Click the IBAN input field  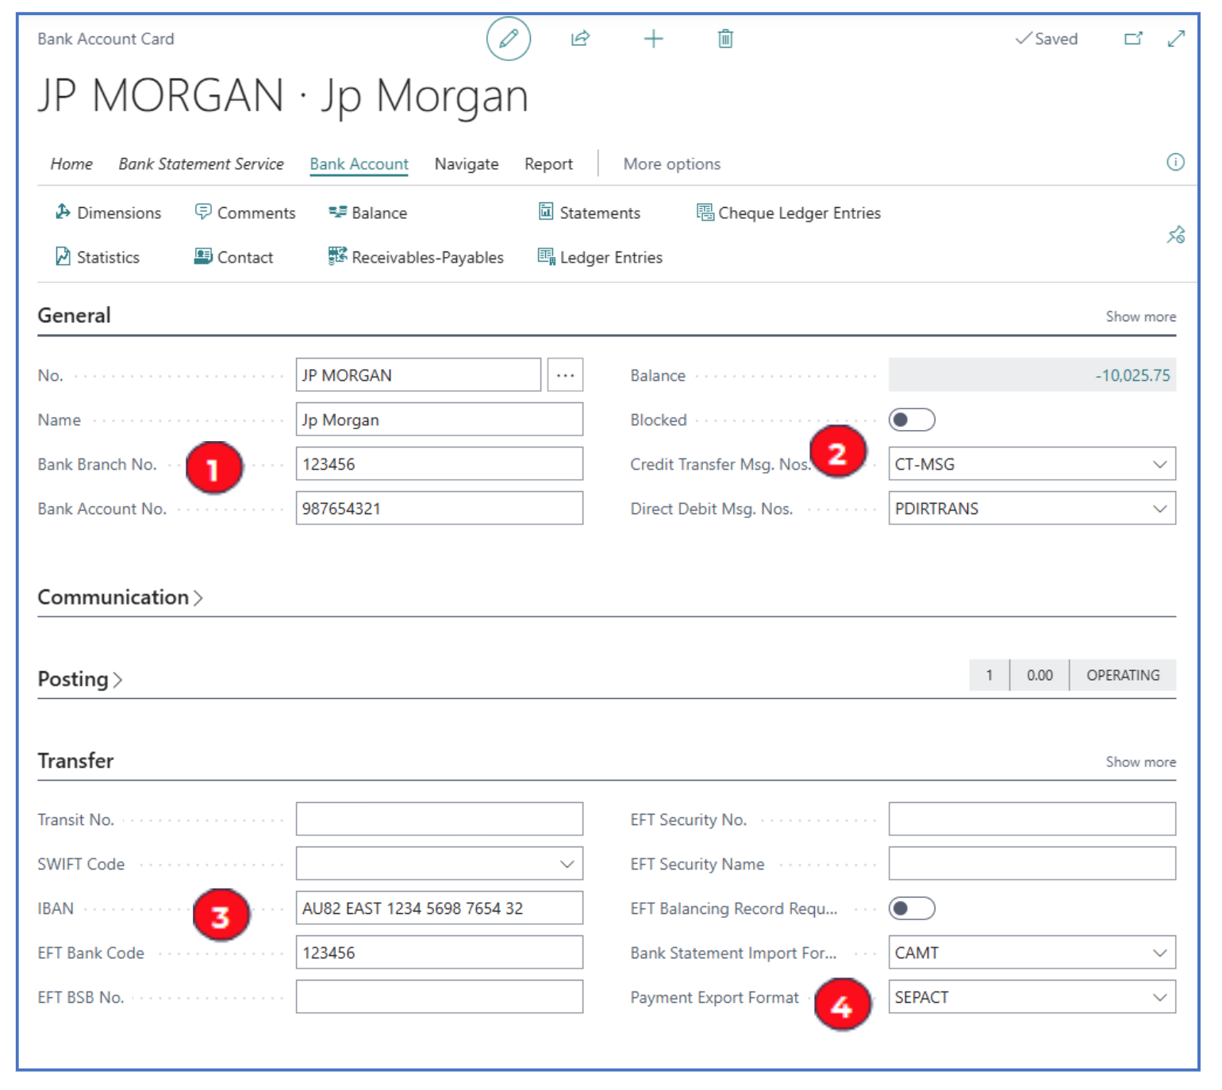pyautogui.click(x=439, y=908)
